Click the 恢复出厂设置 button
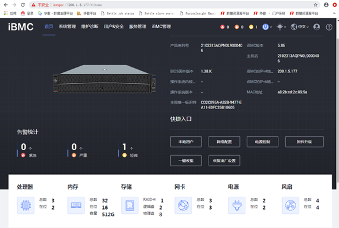Screen dimensions: 339x228 (224, 161)
